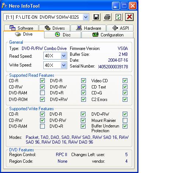188x173 pixels.
Task: Toggle CD-RW checkbox under Read Features
Action: pos(42,87)
